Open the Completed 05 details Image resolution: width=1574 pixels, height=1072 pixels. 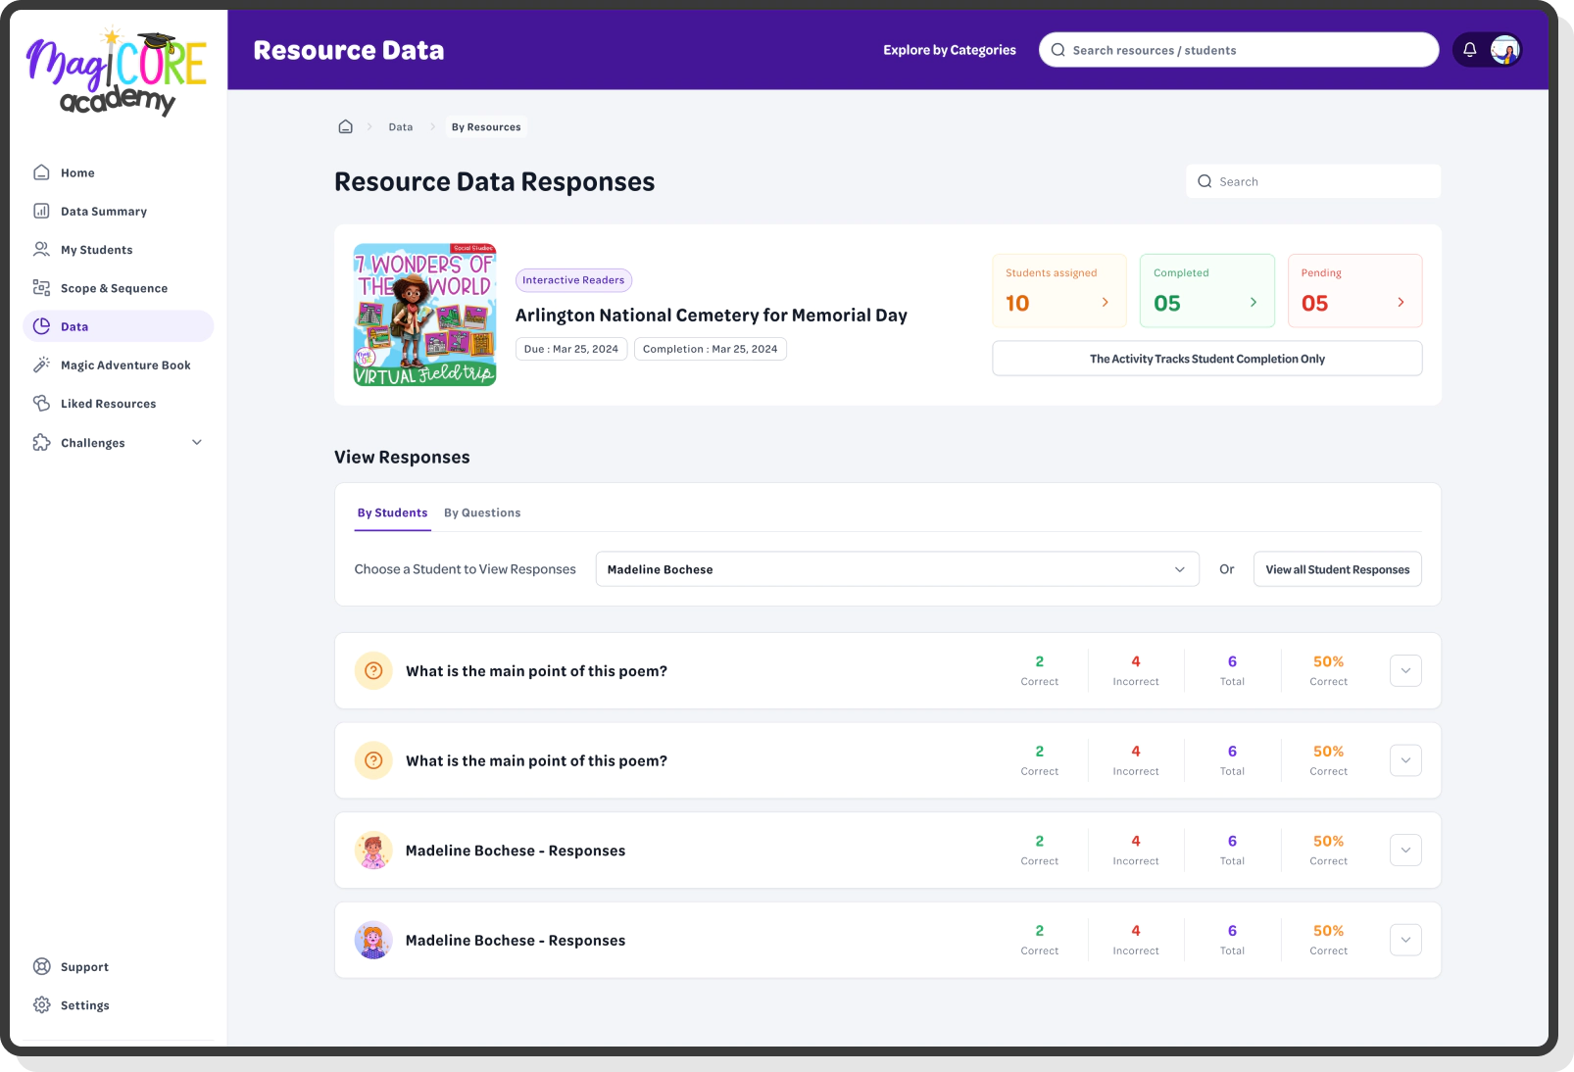1206,290
